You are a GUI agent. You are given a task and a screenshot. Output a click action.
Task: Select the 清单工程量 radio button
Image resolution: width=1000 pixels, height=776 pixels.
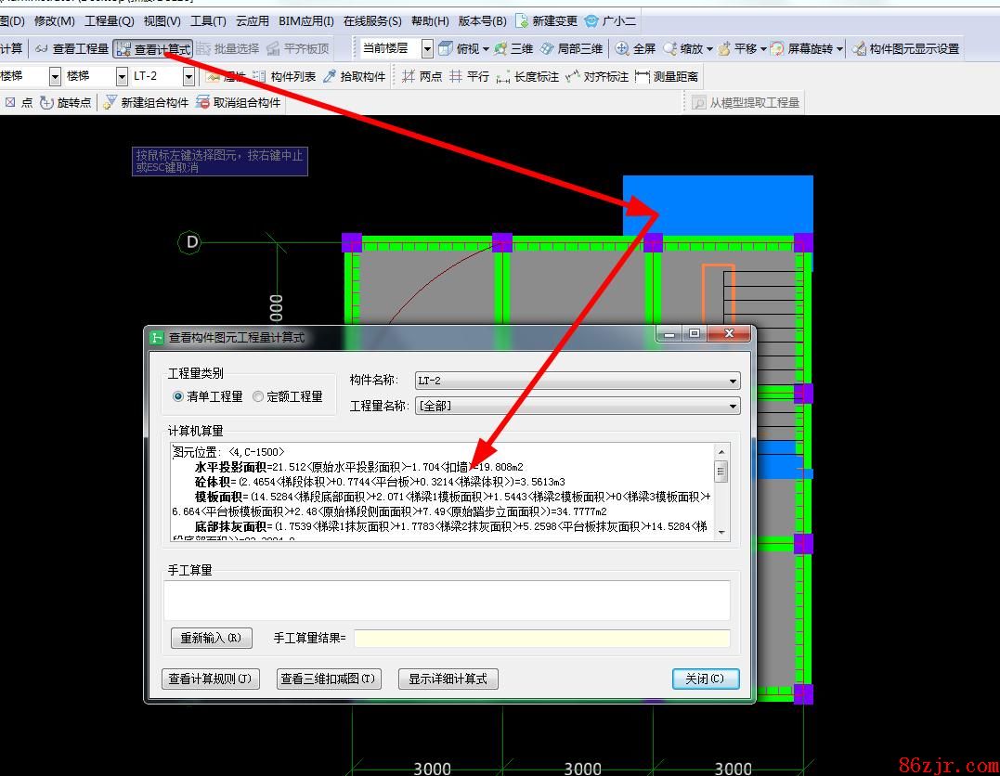click(x=178, y=396)
